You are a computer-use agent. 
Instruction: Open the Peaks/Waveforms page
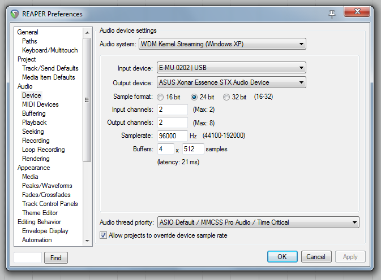tap(47, 186)
